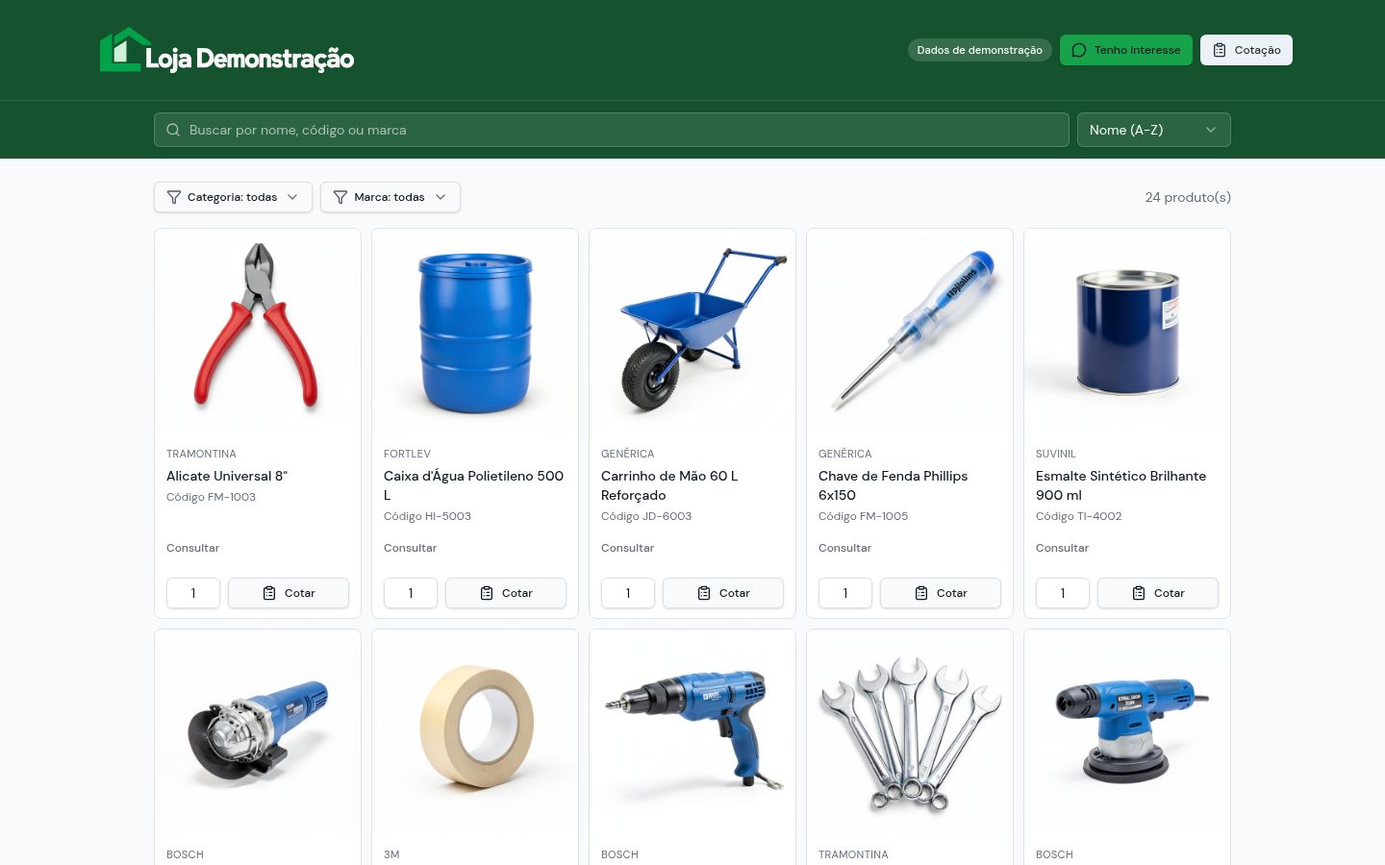The height and width of the screenshot is (865, 1385).
Task: Select quantity field for Chave de Fenda Phillips
Action: (x=845, y=593)
